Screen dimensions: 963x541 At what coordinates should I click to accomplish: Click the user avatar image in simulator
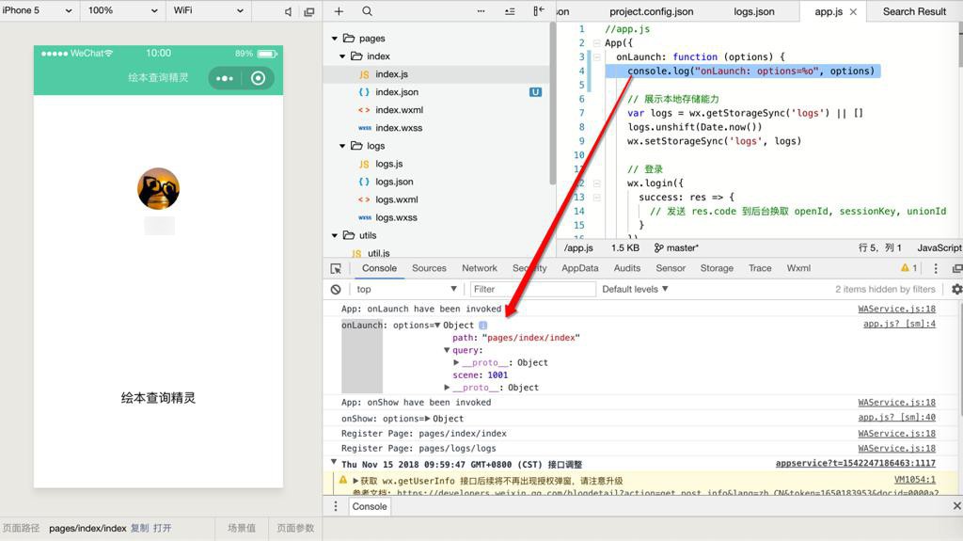pos(158,189)
